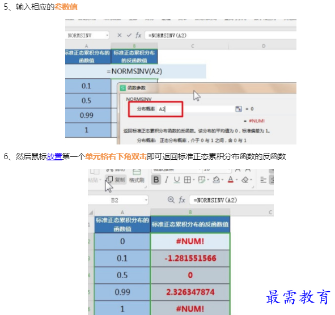Click the align left icon
Screen dimensions: 335x315
pos(263,180)
